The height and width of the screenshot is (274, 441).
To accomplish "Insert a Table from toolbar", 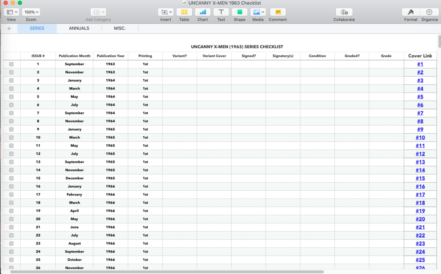I will click(184, 12).
